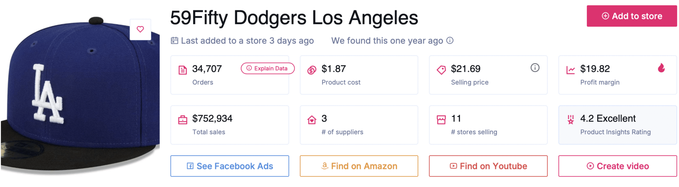679x187 pixels.
Task: Click the calendar icon by 'Last added'
Action: (174, 40)
